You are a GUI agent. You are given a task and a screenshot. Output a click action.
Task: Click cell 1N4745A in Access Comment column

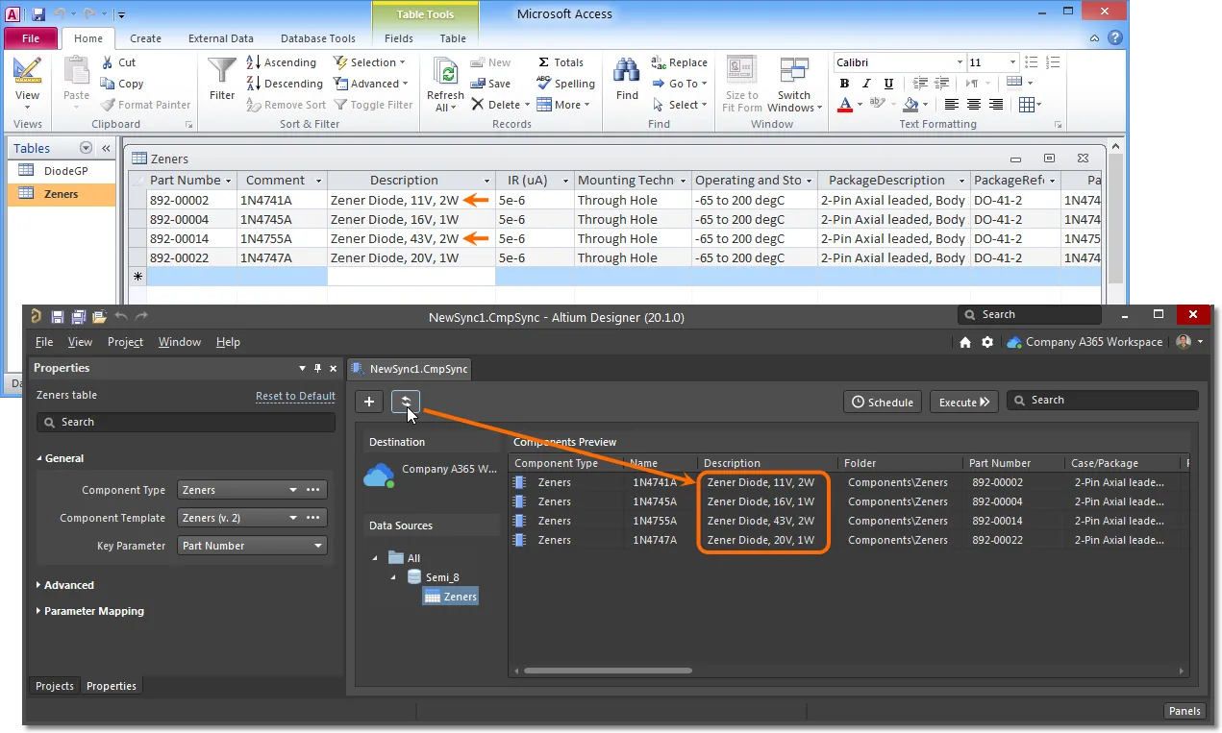(282, 219)
